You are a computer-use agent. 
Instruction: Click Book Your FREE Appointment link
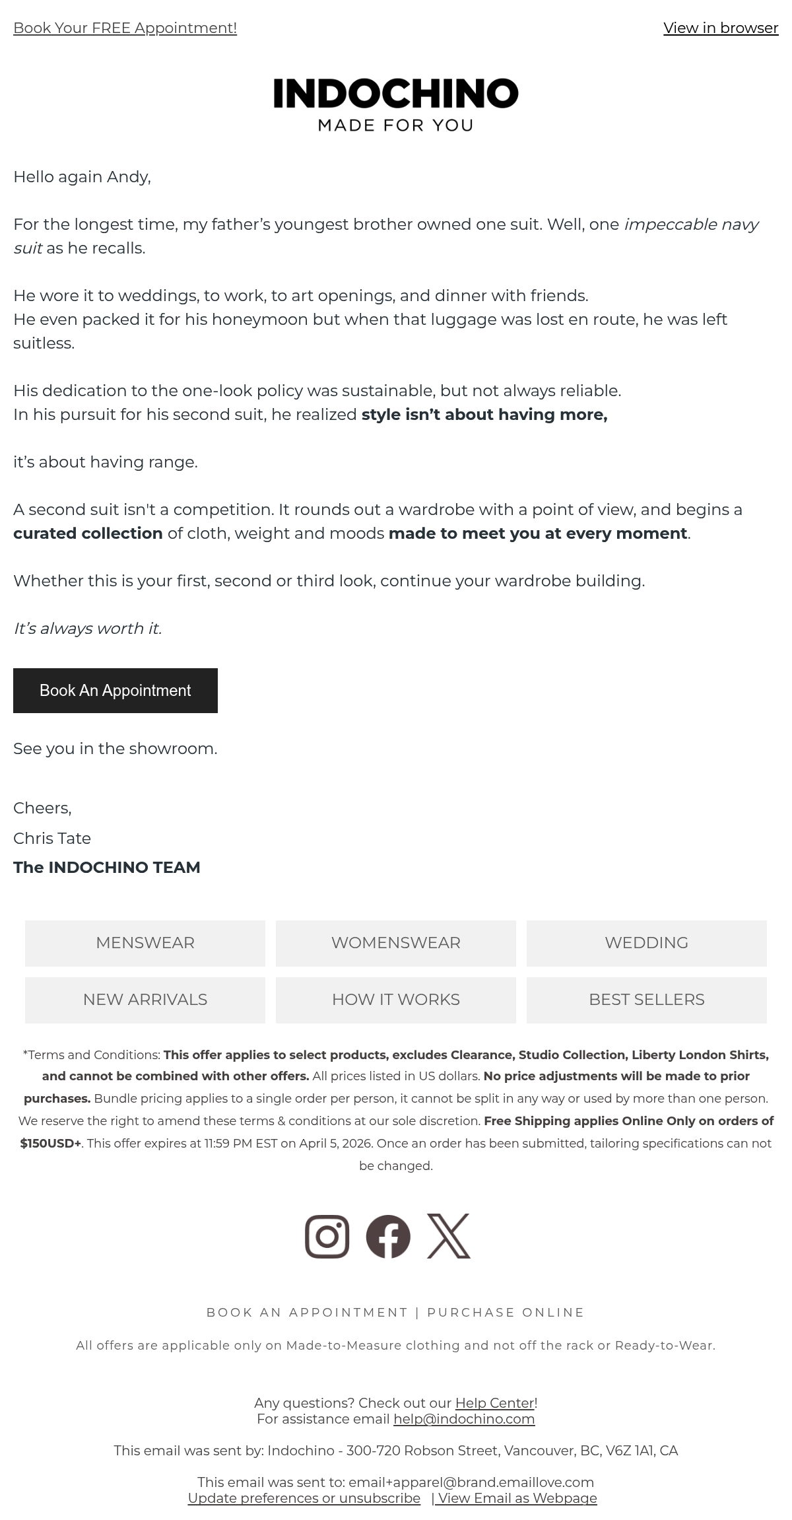125,28
